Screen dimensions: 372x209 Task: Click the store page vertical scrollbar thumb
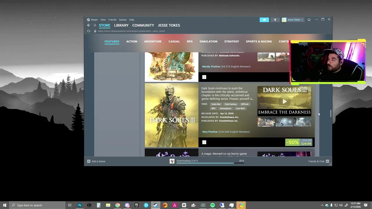[330, 113]
